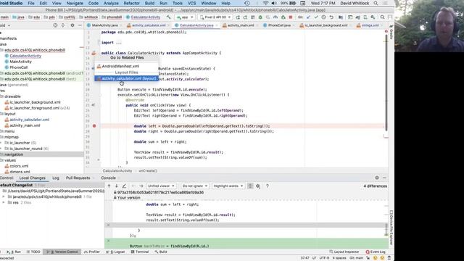Click the AVD Manager device icon

(x=365, y=17)
